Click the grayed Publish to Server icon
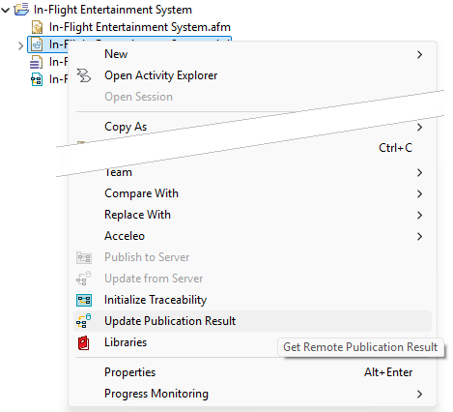Screen dimensions: 453x412 point(84,257)
